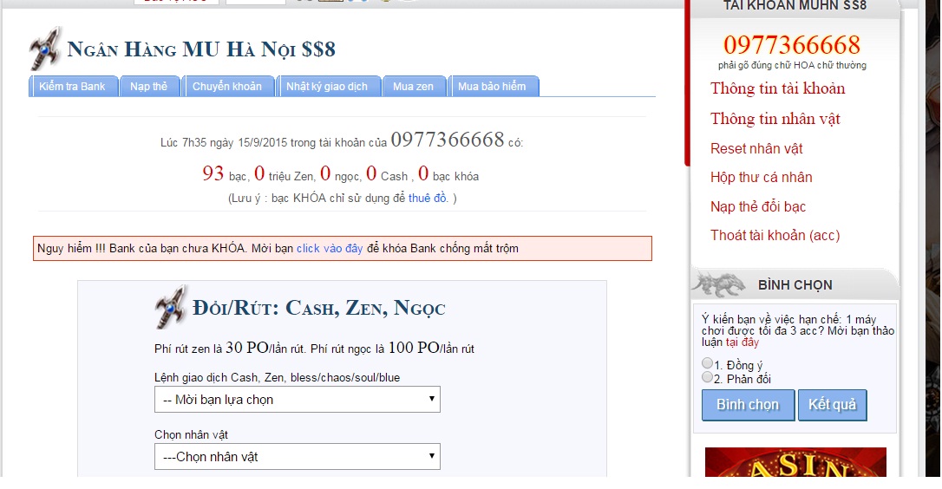Click Thoát tài khoản (acc) to log out
Screen dimensions: 942x489
click(775, 236)
